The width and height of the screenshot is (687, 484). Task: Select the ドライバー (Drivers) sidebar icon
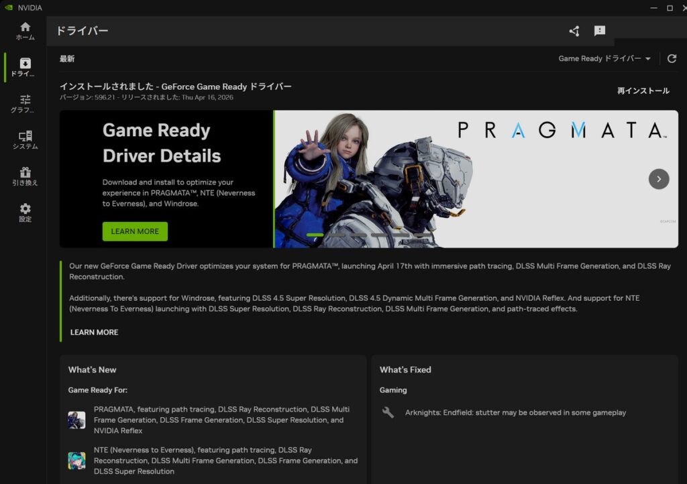click(25, 67)
